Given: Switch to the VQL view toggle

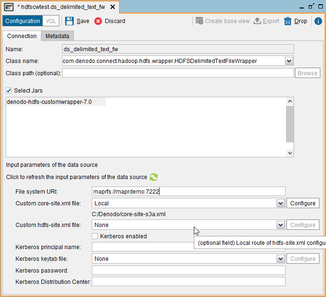Looking at the screenshot, I should (51, 21).
